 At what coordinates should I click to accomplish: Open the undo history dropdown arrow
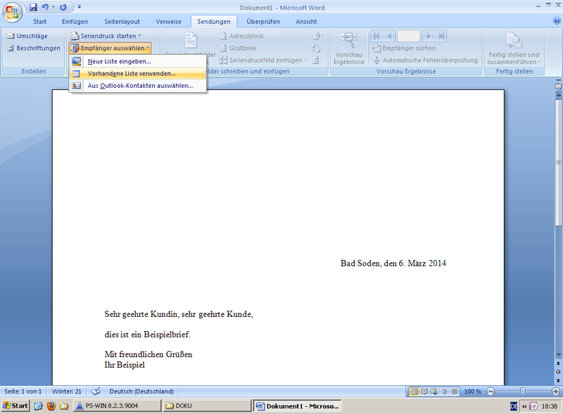pyautogui.click(x=53, y=7)
